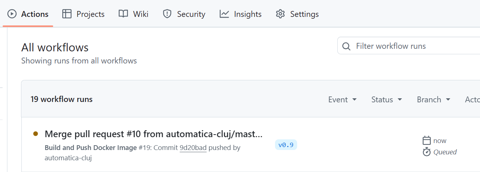Click the Security shield icon
Viewport: 480px width, 172px height.
tap(167, 14)
